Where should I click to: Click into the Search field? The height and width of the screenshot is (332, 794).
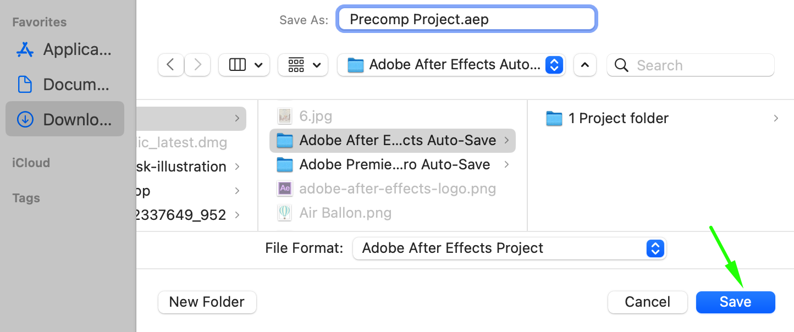[691, 65]
